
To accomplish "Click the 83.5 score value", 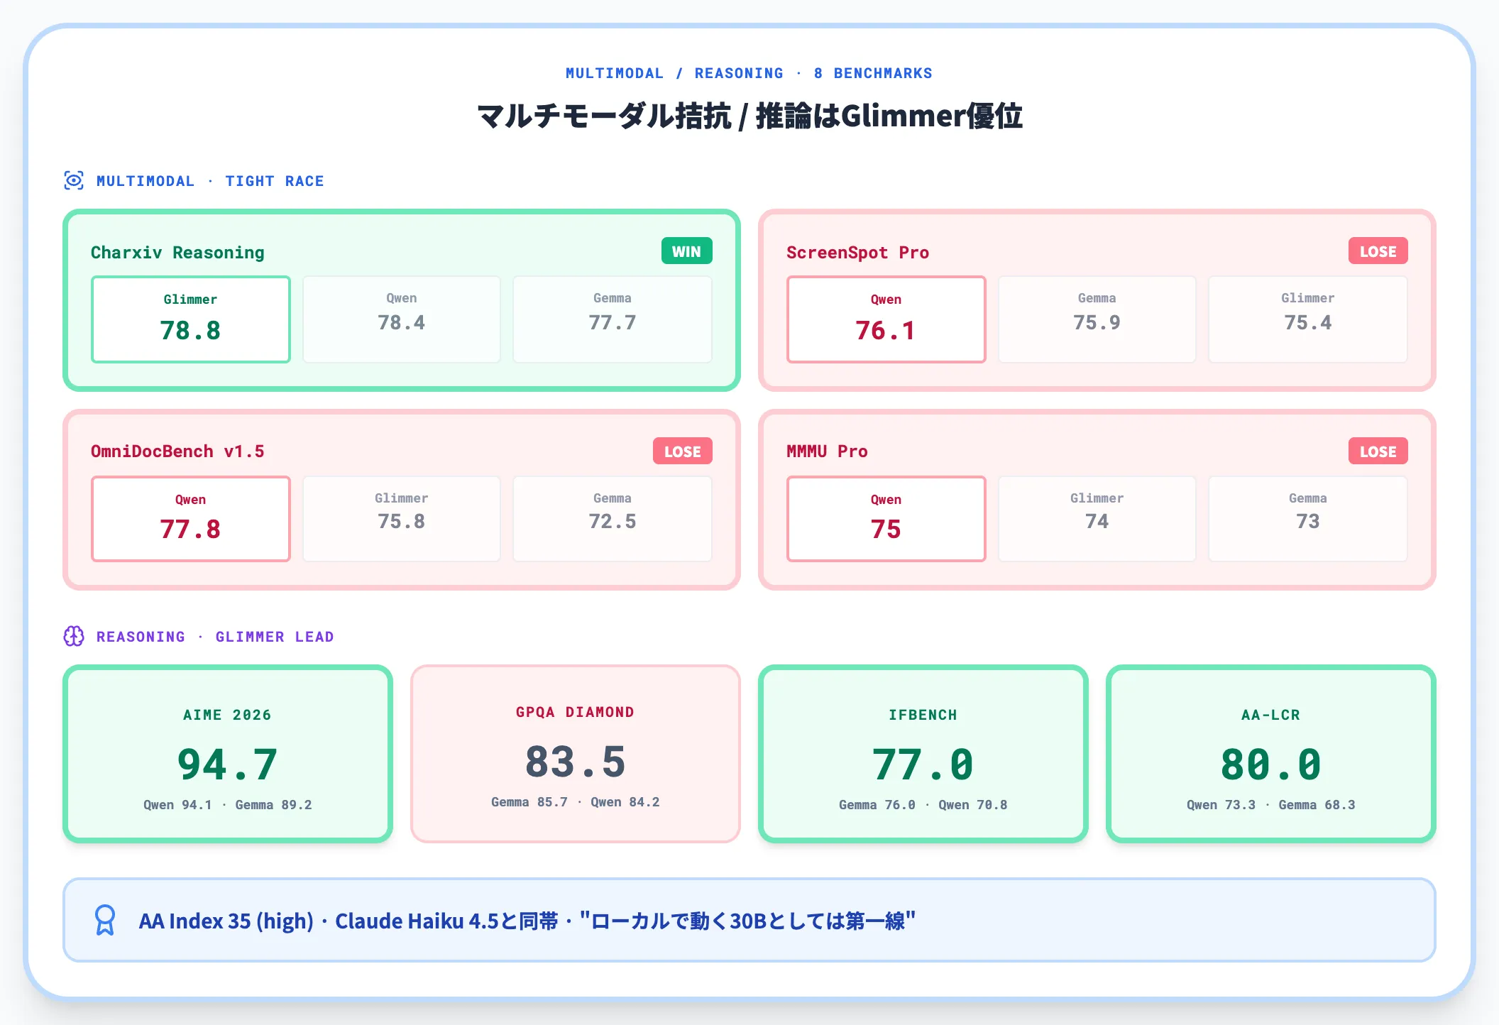I will pos(575,762).
